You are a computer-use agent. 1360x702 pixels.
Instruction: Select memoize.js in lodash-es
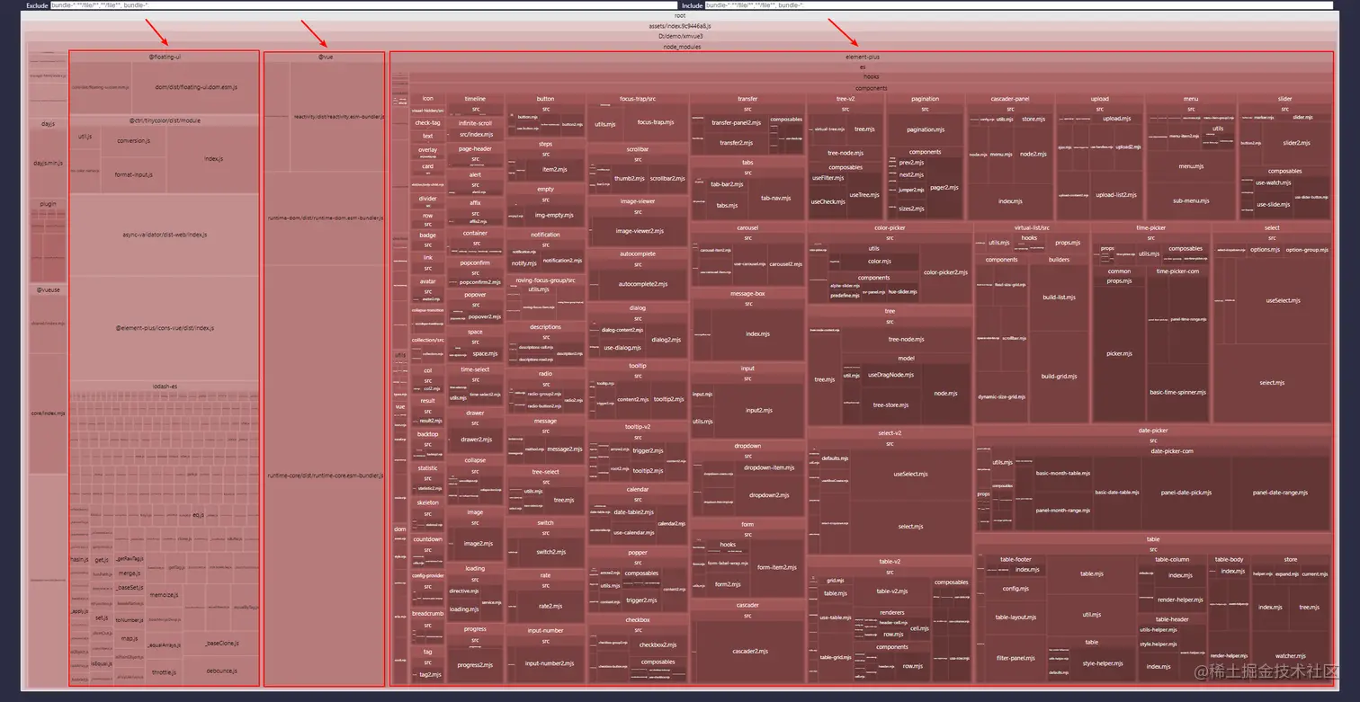(164, 595)
